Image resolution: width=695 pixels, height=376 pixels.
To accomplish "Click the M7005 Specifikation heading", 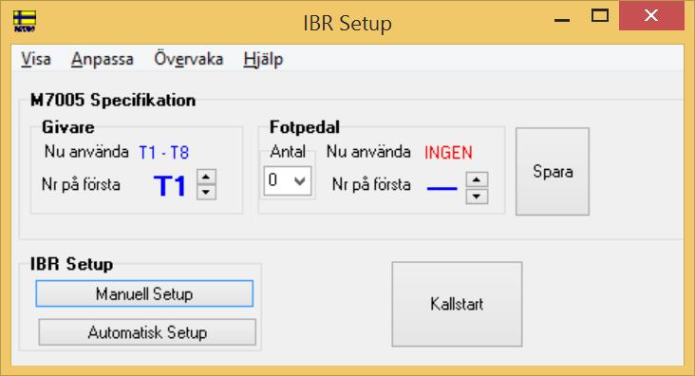I will click(x=113, y=101).
